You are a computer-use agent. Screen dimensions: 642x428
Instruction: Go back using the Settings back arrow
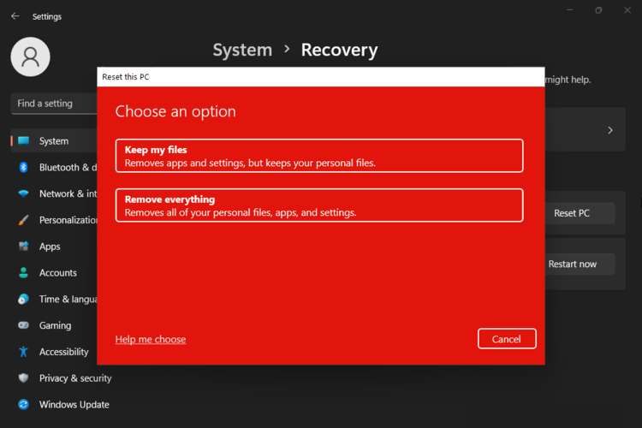[x=15, y=16]
